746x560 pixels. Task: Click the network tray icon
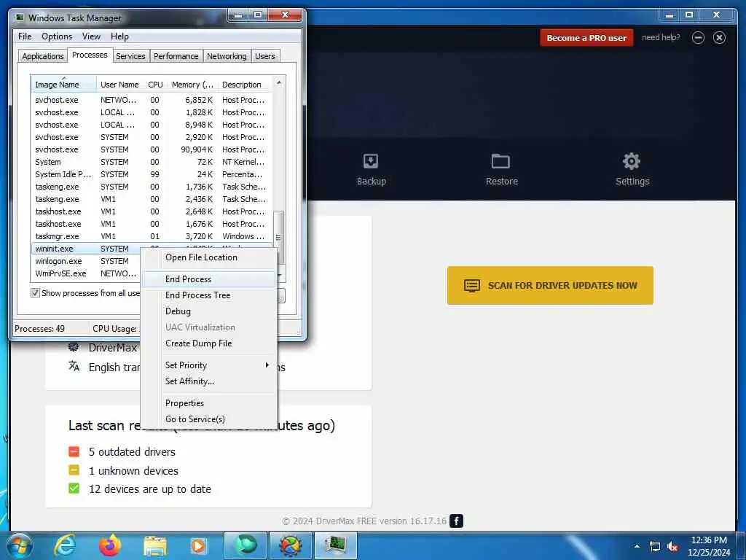point(655,547)
